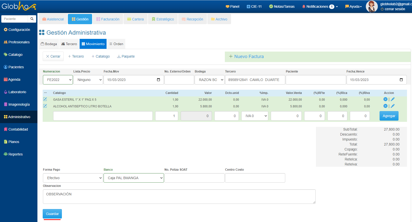Click into the Observacion text area
The image size is (412, 222).
click(x=179, y=197)
